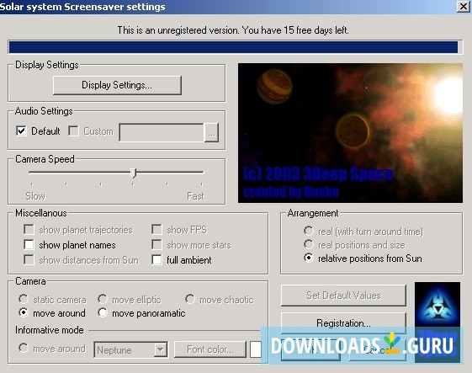Enable full ambient checkbox

(156, 259)
